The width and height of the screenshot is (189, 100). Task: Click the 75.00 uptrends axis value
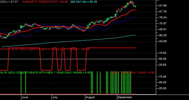coord(163,53)
